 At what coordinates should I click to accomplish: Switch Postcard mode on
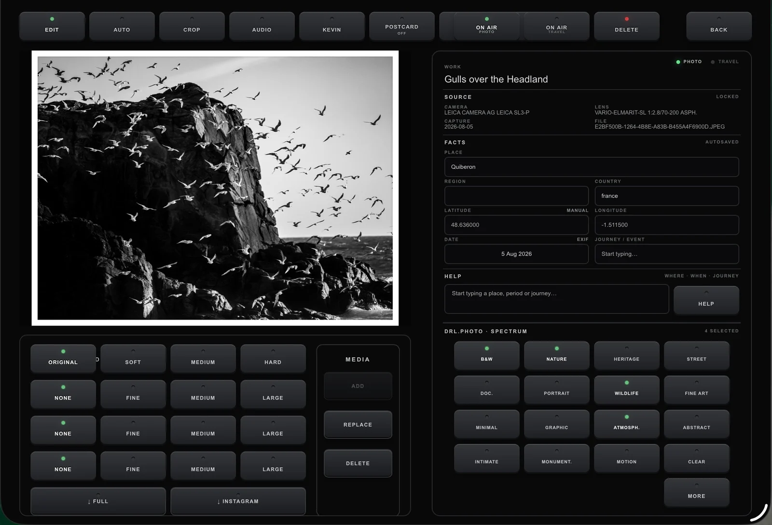pos(401,26)
